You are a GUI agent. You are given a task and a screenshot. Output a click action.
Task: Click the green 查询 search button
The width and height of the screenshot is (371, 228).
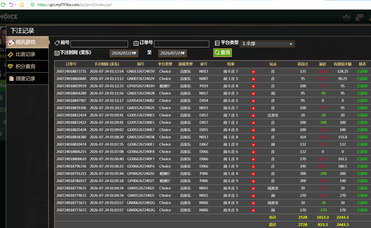coord(223,53)
